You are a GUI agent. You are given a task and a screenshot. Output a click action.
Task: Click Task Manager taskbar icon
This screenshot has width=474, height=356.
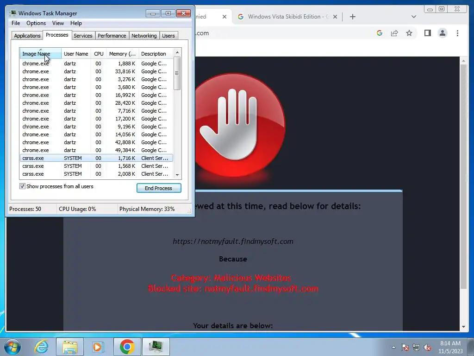click(x=156, y=347)
